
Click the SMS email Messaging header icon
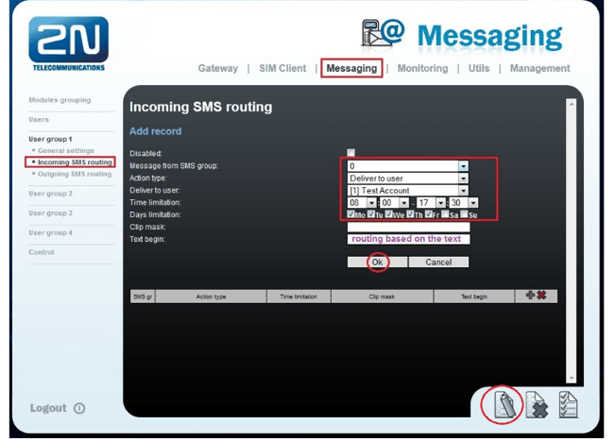click(x=383, y=34)
